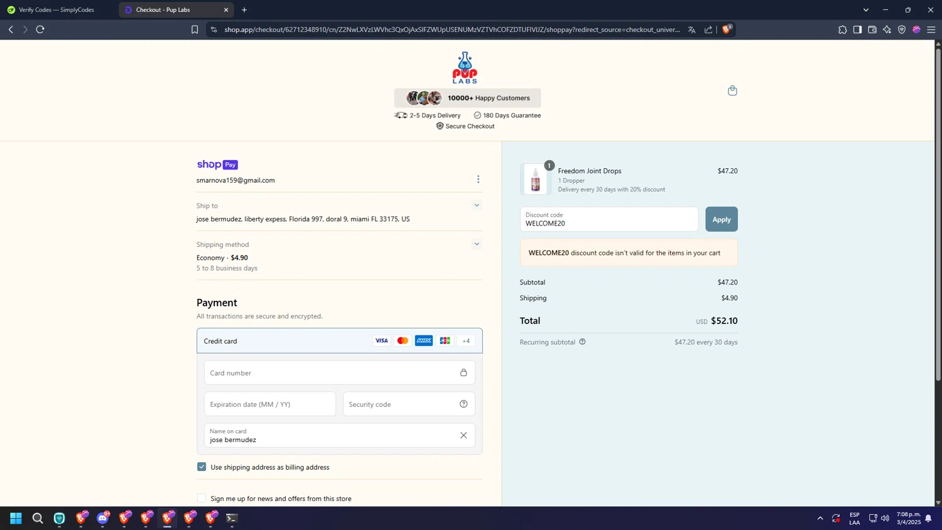Open Leo AI assistant icon
The width and height of the screenshot is (942, 530).
point(887,30)
